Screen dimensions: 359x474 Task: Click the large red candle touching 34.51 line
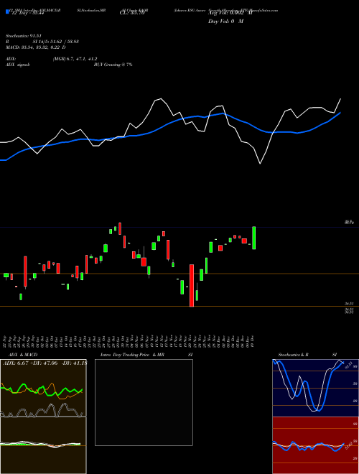(192, 286)
